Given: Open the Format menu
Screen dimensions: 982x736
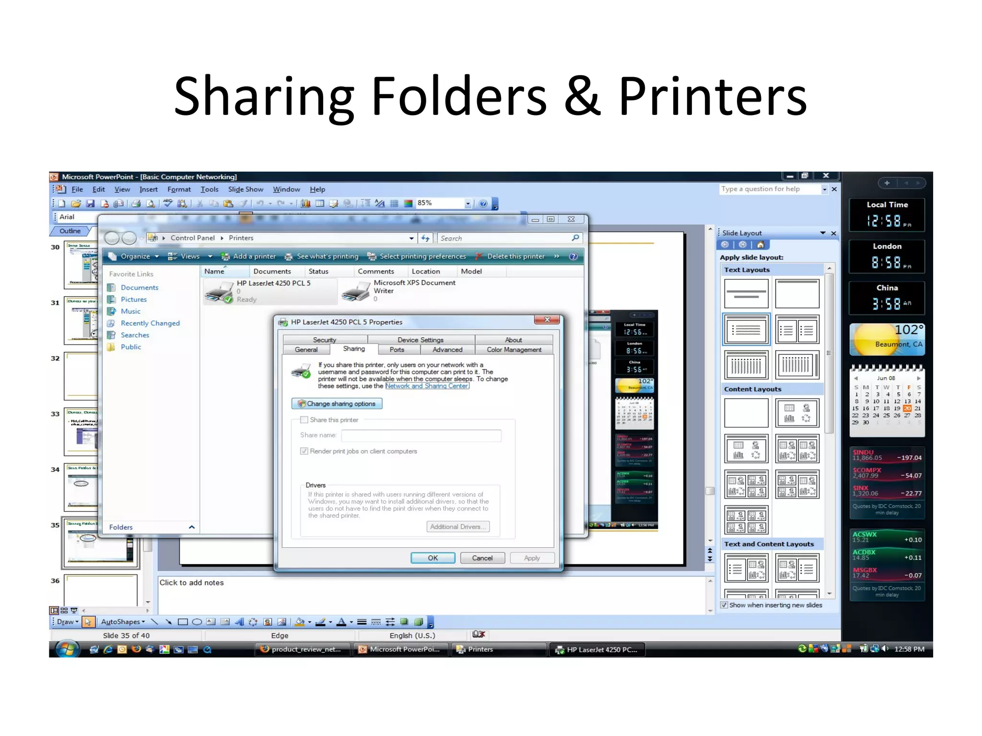Looking at the screenshot, I should click(179, 189).
